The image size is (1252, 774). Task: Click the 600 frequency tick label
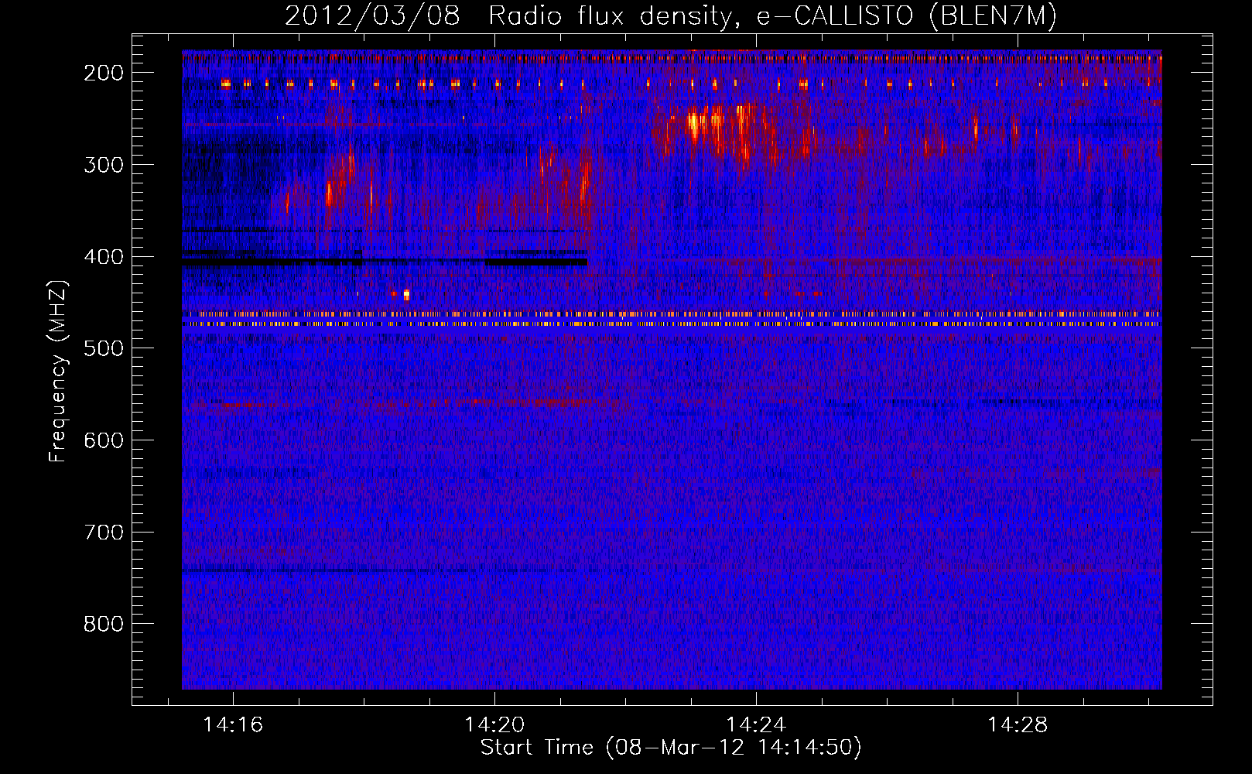(x=104, y=440)
